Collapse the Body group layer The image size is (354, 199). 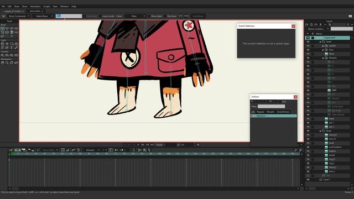(x=320, y=131)
